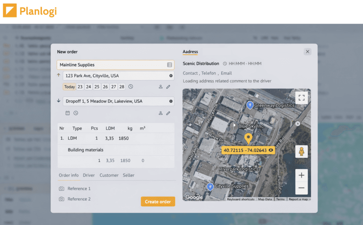
Task: Switch to the Order info tab
Action: 69,175
